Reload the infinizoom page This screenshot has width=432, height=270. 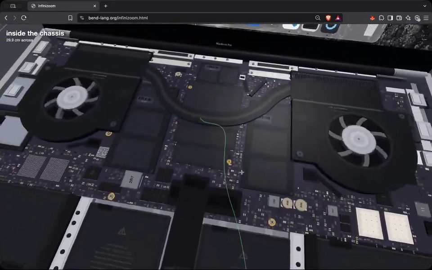[x=24, y=18]
